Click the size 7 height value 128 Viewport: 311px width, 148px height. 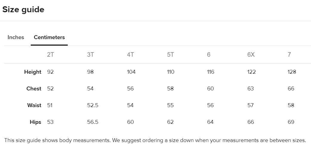292,72
